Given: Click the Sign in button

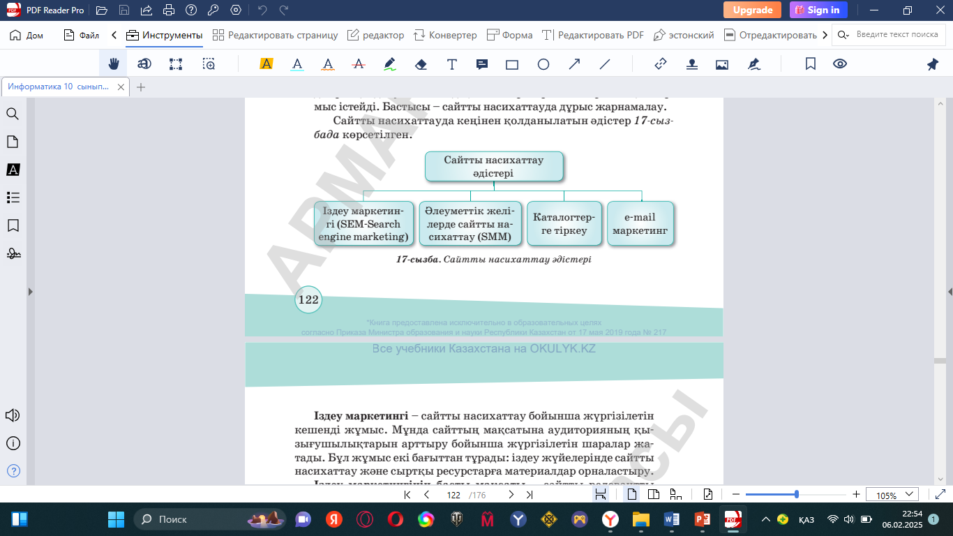Looking at the screenshot, I should 818,10.
